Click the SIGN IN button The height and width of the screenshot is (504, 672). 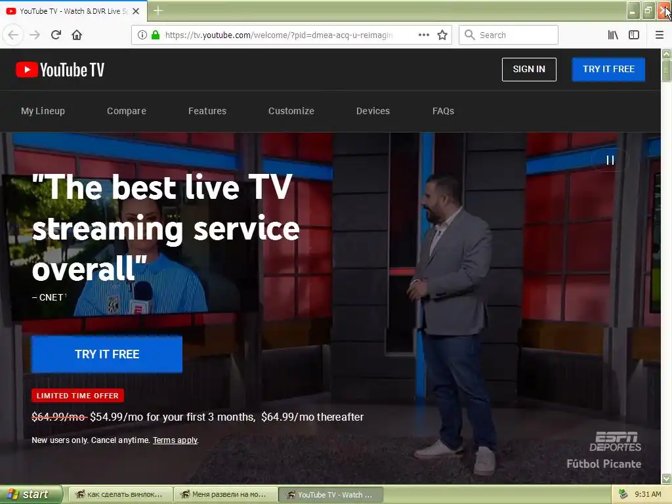point(529,69)
